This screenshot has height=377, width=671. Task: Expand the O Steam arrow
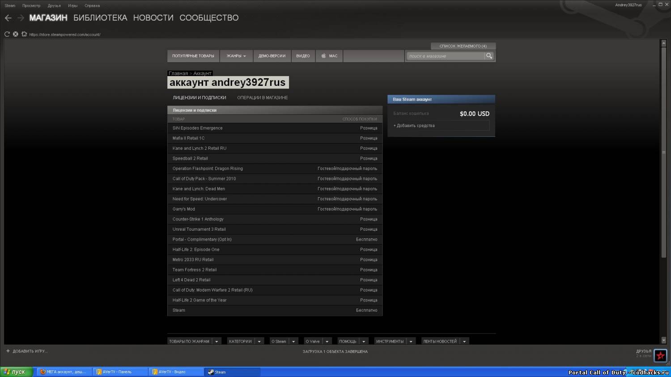[x=293, y=341]
